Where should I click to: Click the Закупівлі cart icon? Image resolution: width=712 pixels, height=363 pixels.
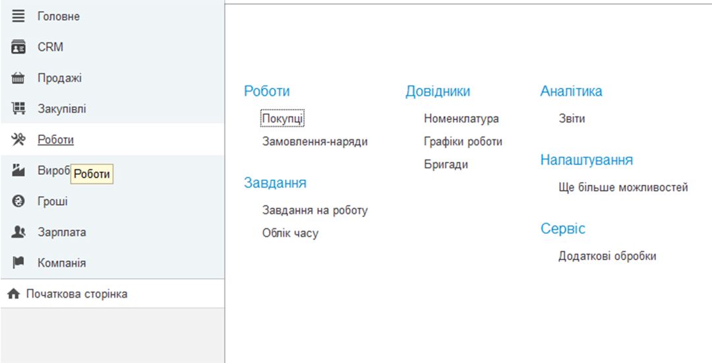pyautogui.click(x=18, y=109)
